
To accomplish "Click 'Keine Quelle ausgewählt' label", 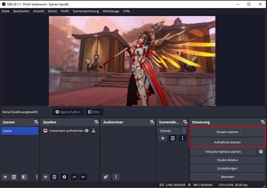I will pyautogui.click(x=20, y=112).
